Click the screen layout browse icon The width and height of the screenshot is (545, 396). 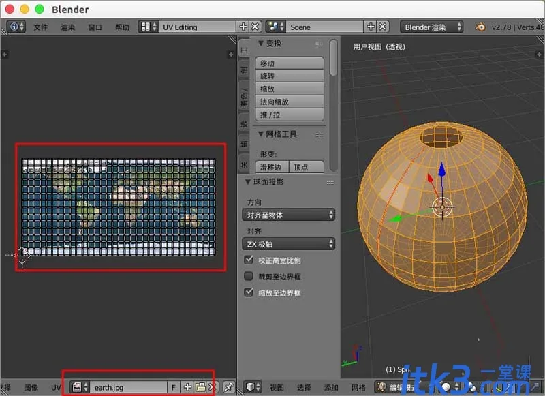[x=148, y=27]
